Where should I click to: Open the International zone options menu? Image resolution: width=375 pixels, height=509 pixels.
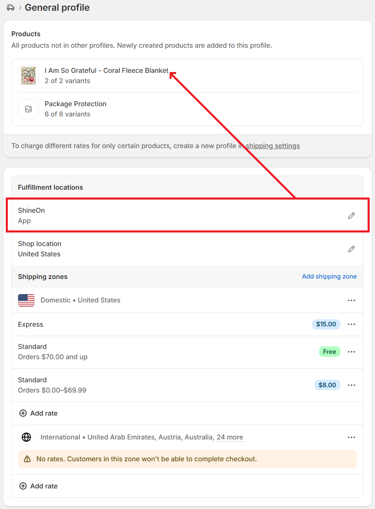[351, 437]
